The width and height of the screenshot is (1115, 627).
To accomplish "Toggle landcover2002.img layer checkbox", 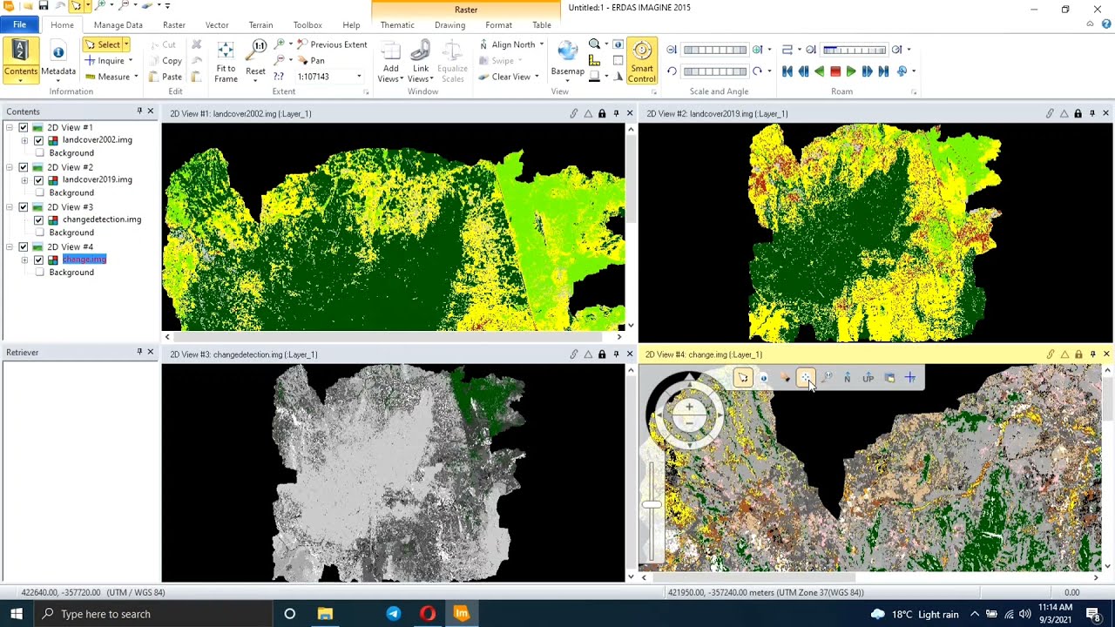I will pyautogui.click(x=38, y=140).
